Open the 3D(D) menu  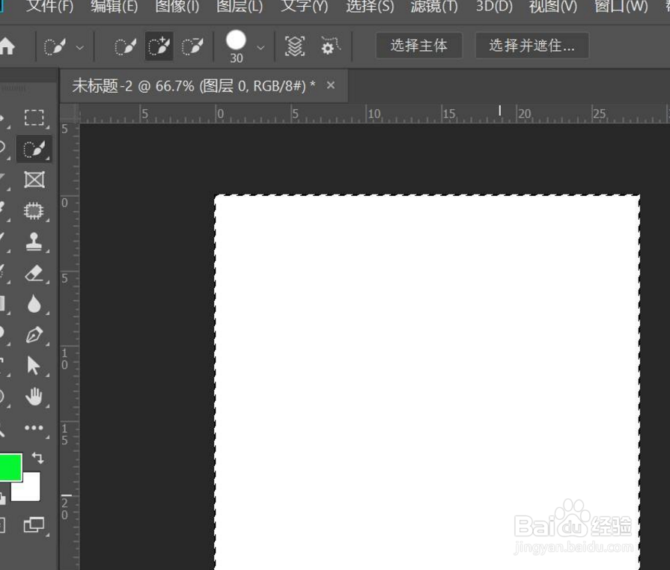click(x=494, y=7)
